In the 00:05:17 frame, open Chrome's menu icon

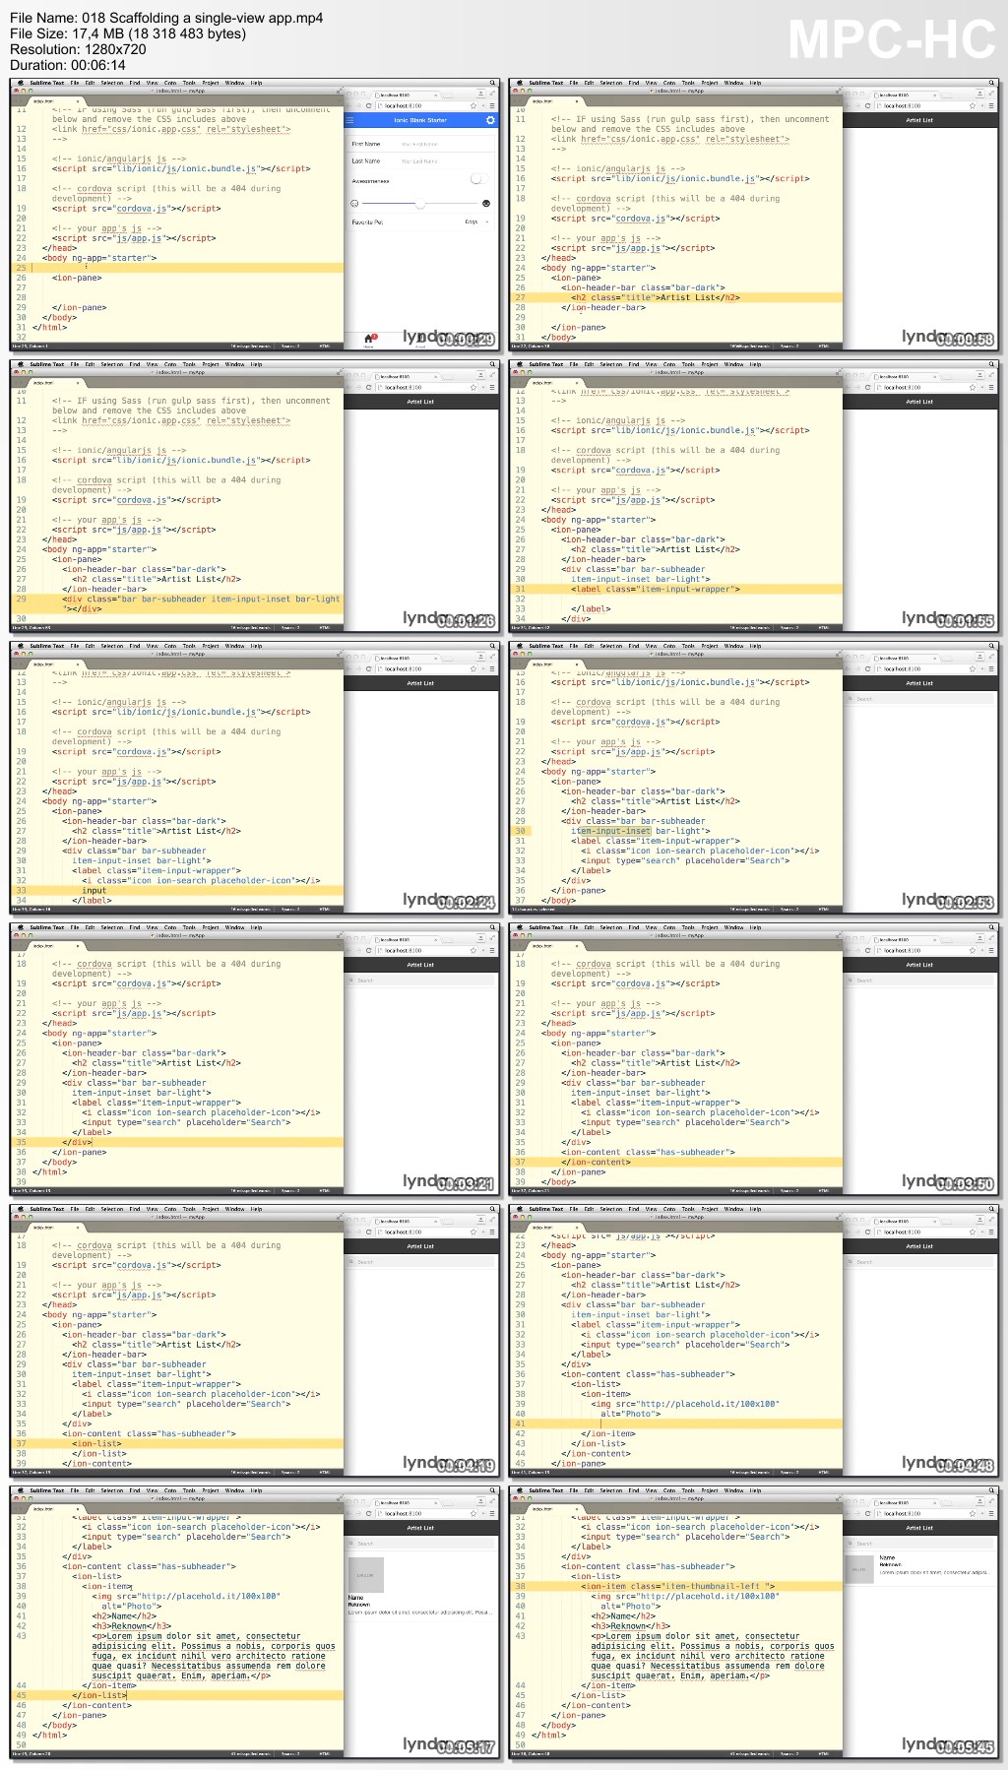point(492,1514)
